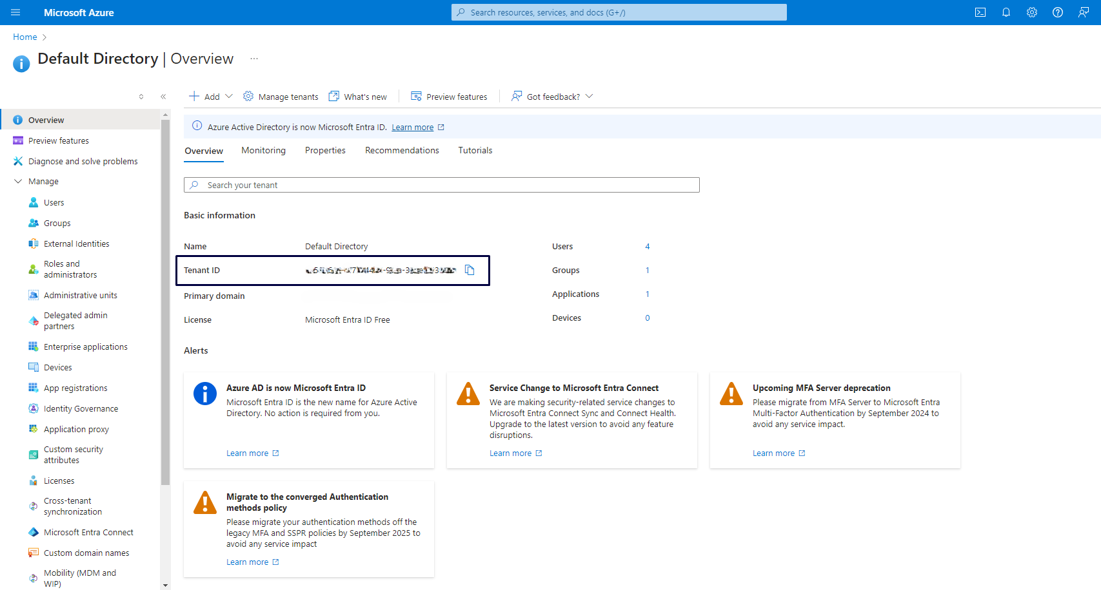Click the feedback icon in top bar
The image size is (1101, 590).
pos(1083,12)
